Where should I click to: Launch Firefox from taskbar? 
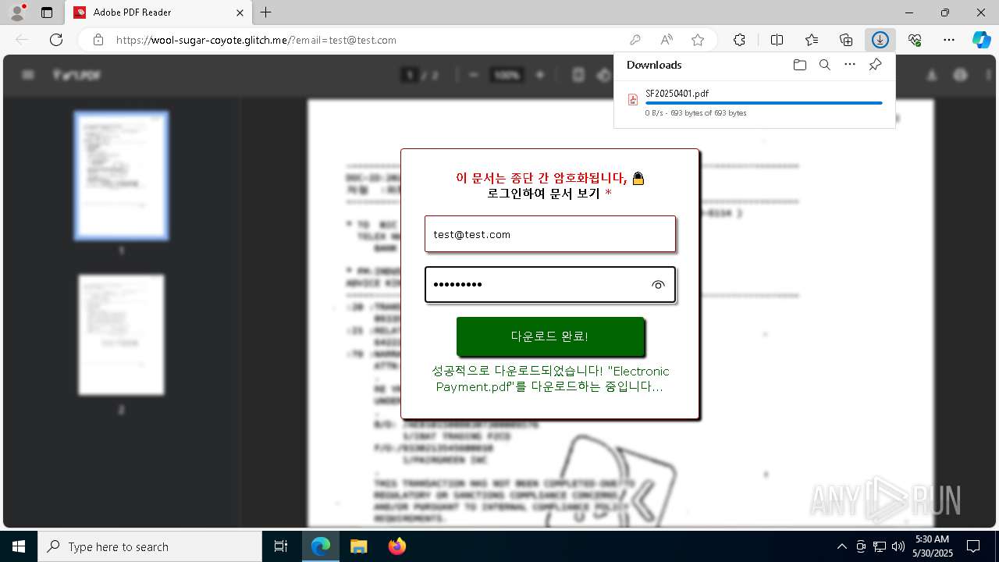tap(396, 546)
